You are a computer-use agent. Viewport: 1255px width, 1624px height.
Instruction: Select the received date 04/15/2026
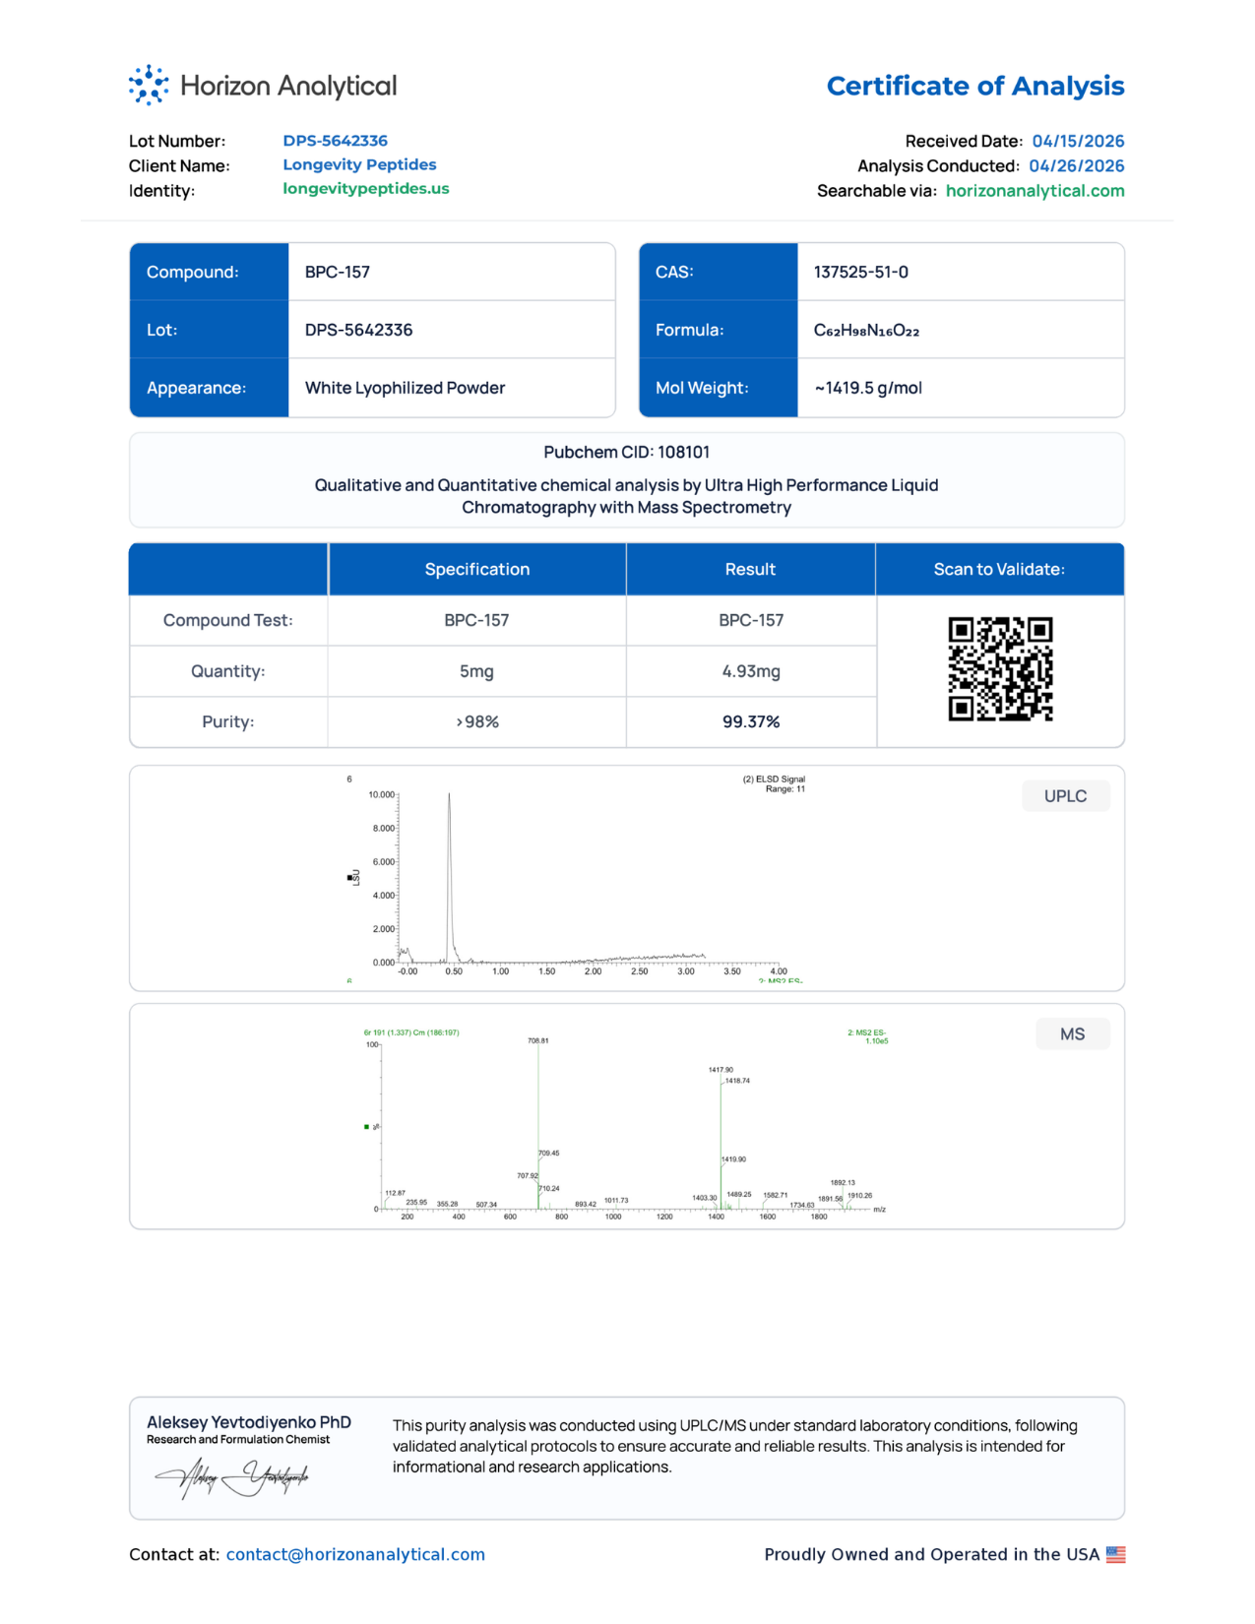click(x=1078, y=141)
